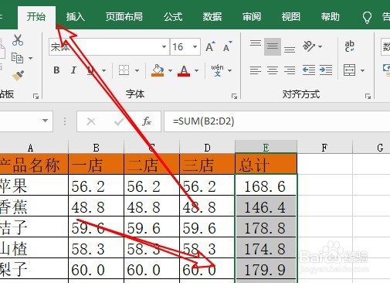Viewport: 390px width, 283px height.
Task: Decrease indent
Action: 309,70
